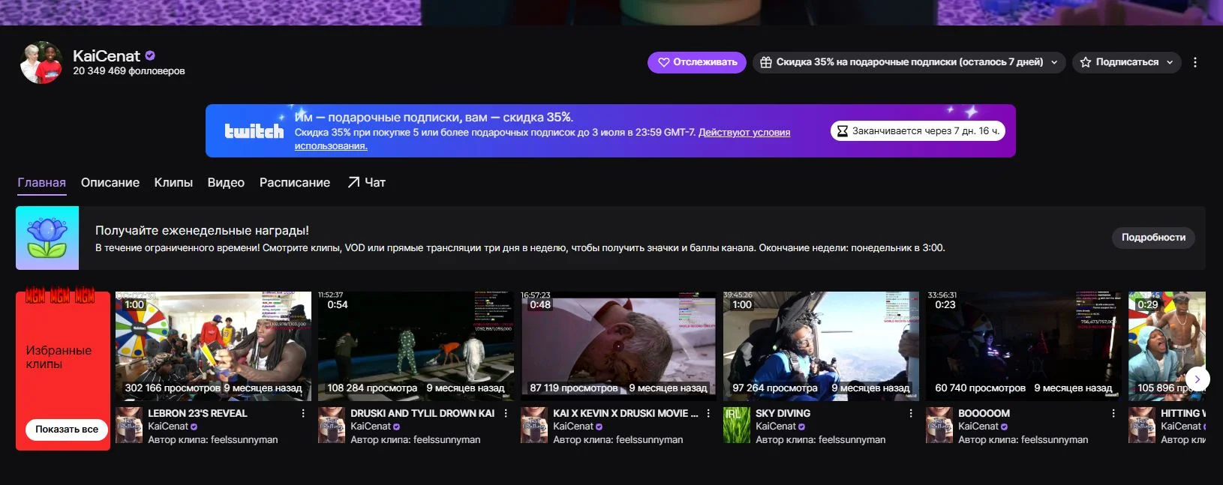This screenshot has height=485, width=1223.
Task: Open options menu for BOOOOOM clip
Action: 1113,413
